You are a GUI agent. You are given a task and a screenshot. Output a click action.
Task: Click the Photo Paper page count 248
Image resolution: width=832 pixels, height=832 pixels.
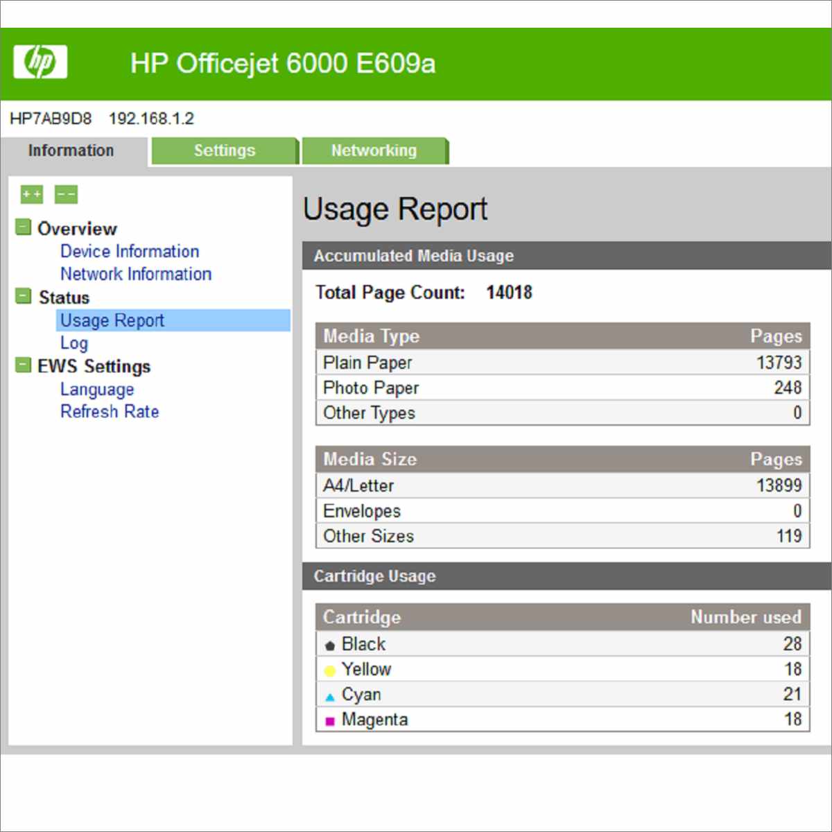pos(788,388)
